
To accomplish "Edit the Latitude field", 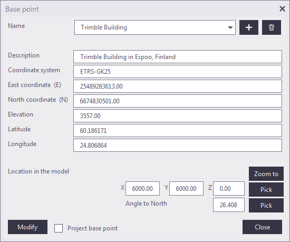I will tap(178, 131).
